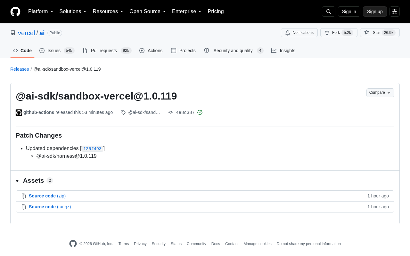Open dependency commit 125f493
The width and height of the screenshot is (410, 256).
click(x=92, y=149)
